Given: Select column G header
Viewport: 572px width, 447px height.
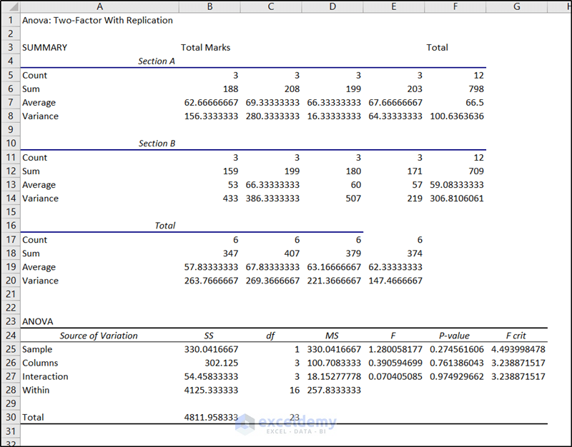Looking at the screenshot, I should point(516,6).
